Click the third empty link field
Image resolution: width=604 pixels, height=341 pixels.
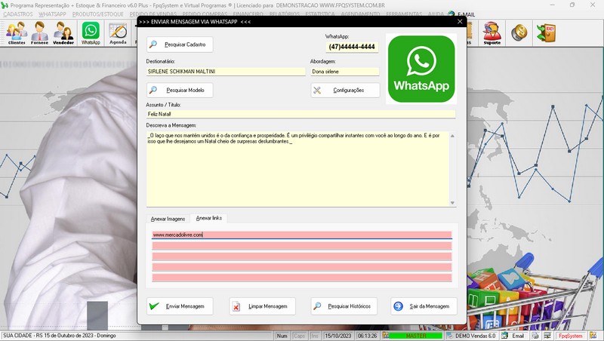point(301,257)
